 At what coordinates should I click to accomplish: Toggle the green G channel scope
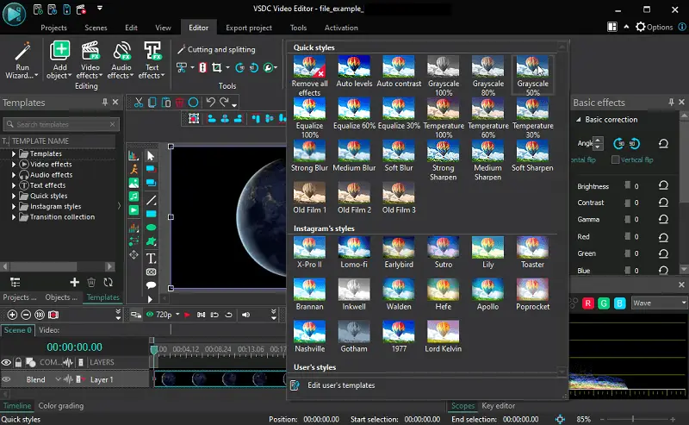tap(604, 303)
